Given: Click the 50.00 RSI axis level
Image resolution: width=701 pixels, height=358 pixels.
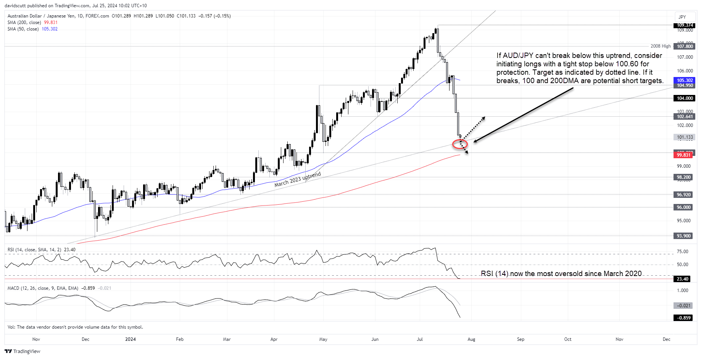Looking at the screenshot, I should coord(682,265).
